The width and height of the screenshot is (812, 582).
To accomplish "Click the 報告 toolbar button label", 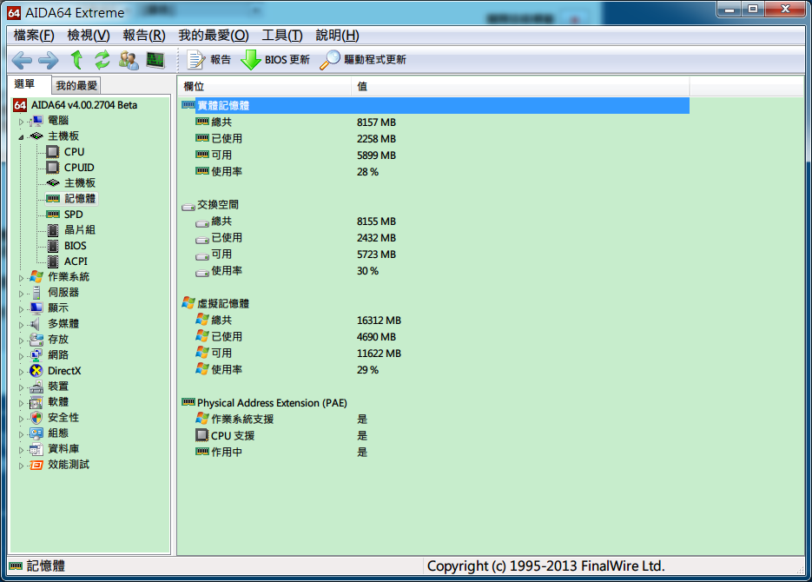I will point(221,60).
